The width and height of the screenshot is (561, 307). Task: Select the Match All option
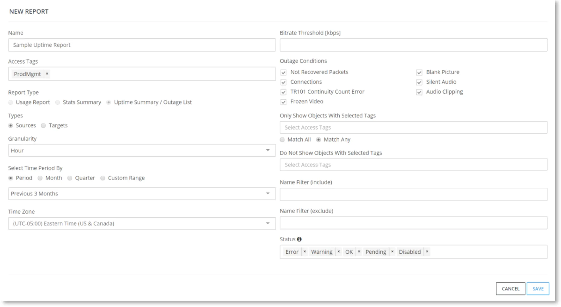(x=282, y=140)
